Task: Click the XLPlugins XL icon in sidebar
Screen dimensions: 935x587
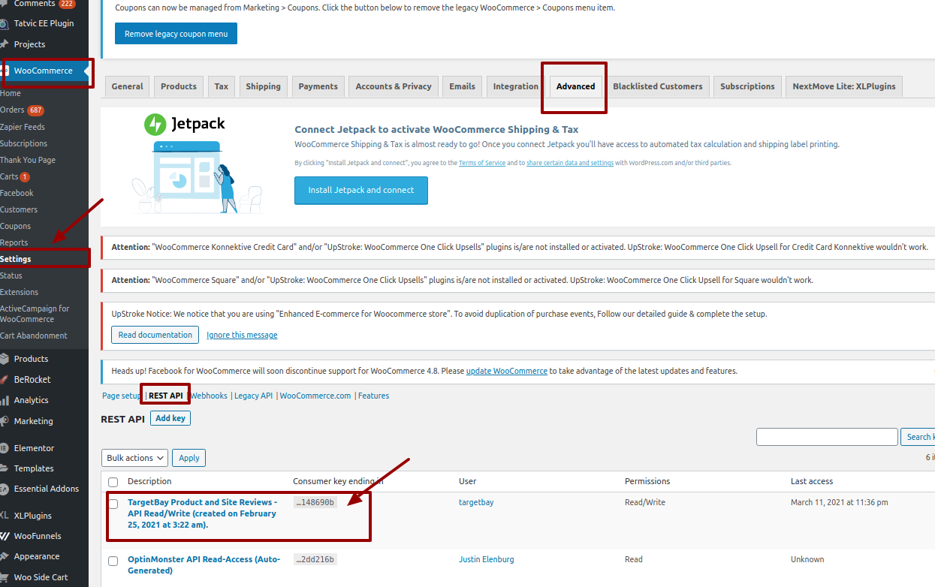Action: (4, 516)
